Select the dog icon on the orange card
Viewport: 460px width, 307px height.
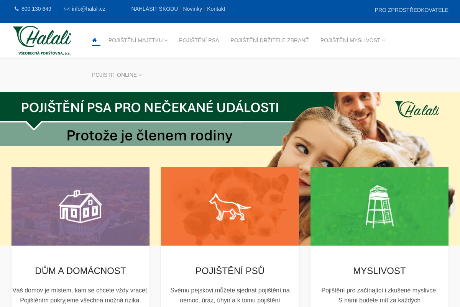click(230, 206)
